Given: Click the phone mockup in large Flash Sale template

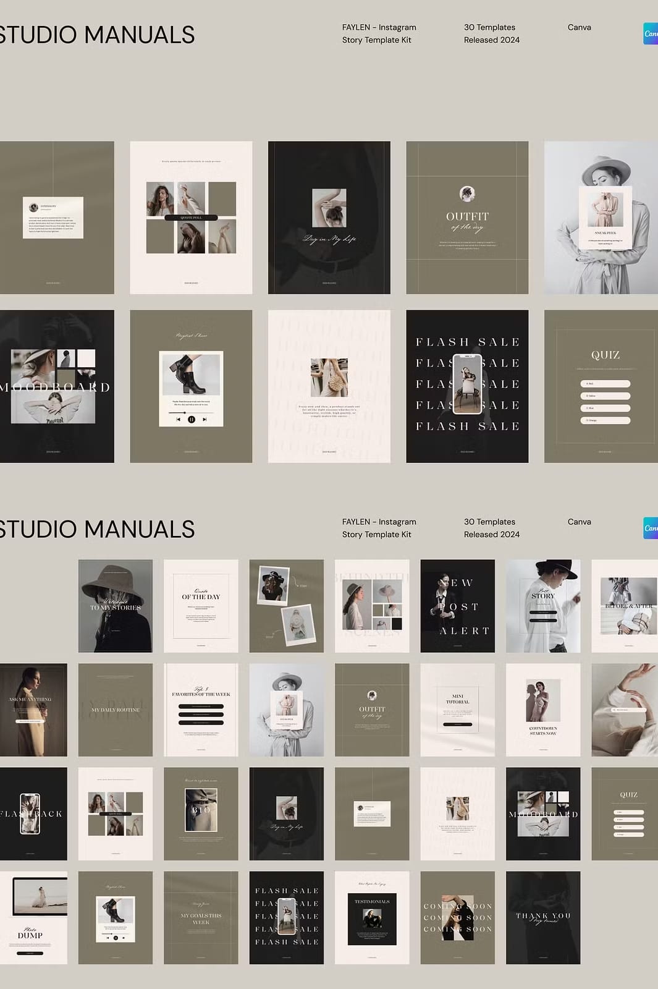Looking at the screenshot, I should pyautogui.click(x=467, y=384).
